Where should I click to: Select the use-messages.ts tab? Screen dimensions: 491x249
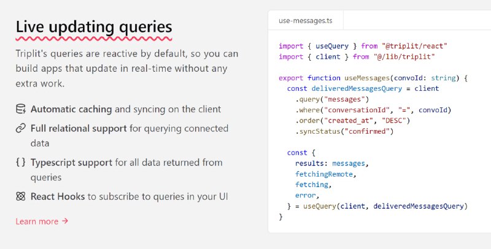tap(305, 21)
